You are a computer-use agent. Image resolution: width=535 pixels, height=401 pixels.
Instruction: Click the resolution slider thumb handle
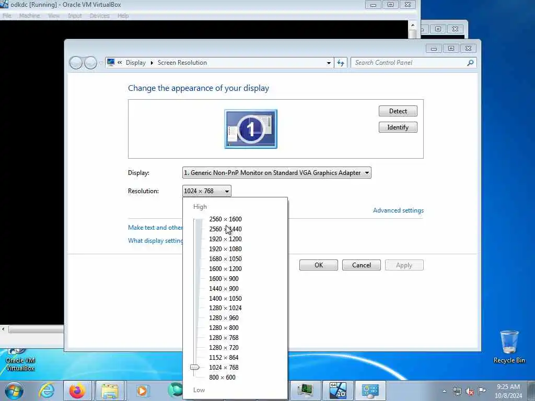click(x=195, y=367)
